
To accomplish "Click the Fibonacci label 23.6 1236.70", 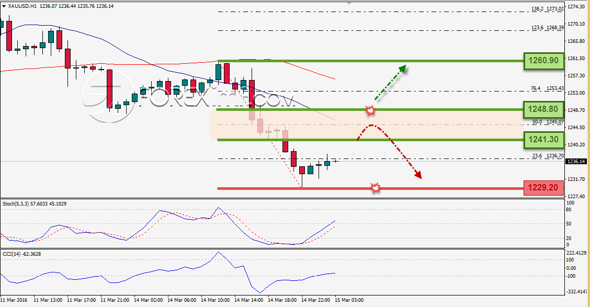I will (x=548, y=155).
